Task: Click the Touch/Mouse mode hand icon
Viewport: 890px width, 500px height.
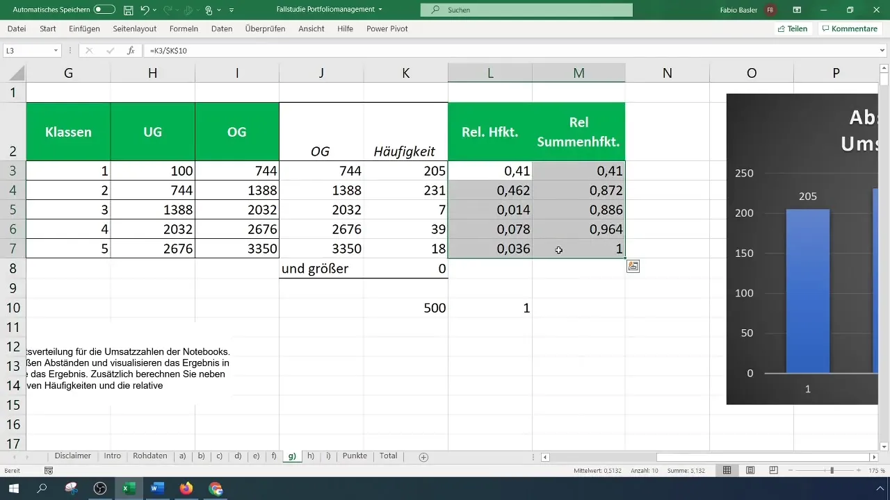Action: 209,10
